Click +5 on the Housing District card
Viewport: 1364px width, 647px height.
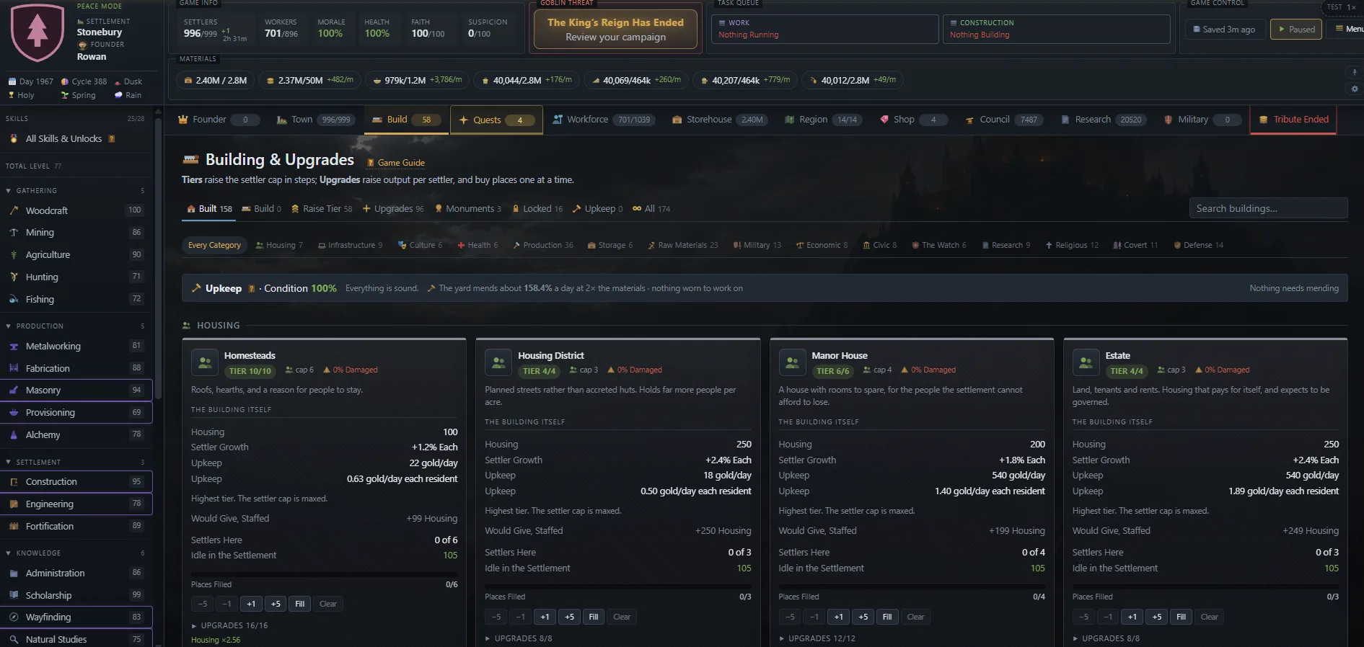click(569, 617)
